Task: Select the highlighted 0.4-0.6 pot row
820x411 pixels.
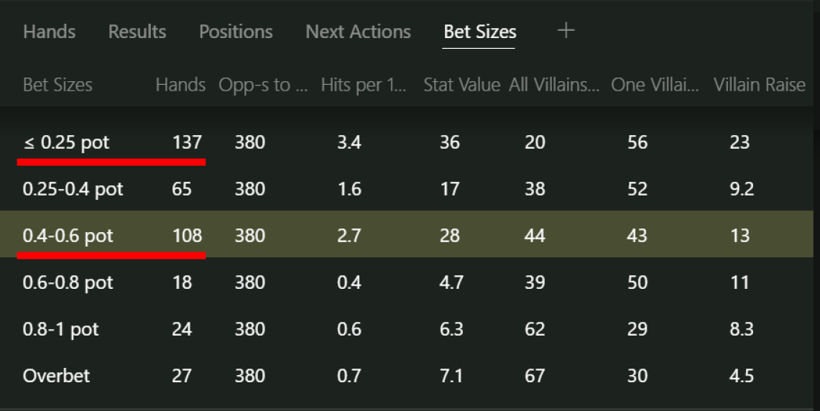Action: (x=406, y=235)
